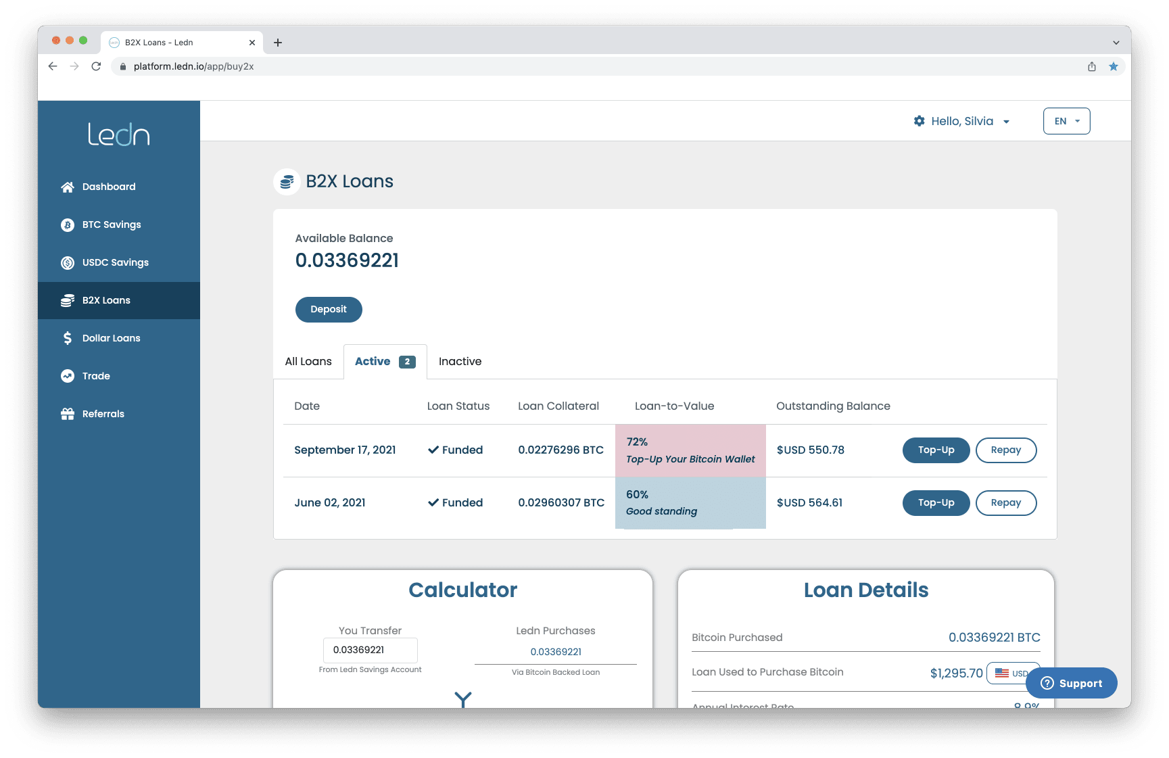Screen dimensions: 1169x758
Task: Click Funded status checkmark for September loan
Action: pyautogui.click(x=433, y=450)
